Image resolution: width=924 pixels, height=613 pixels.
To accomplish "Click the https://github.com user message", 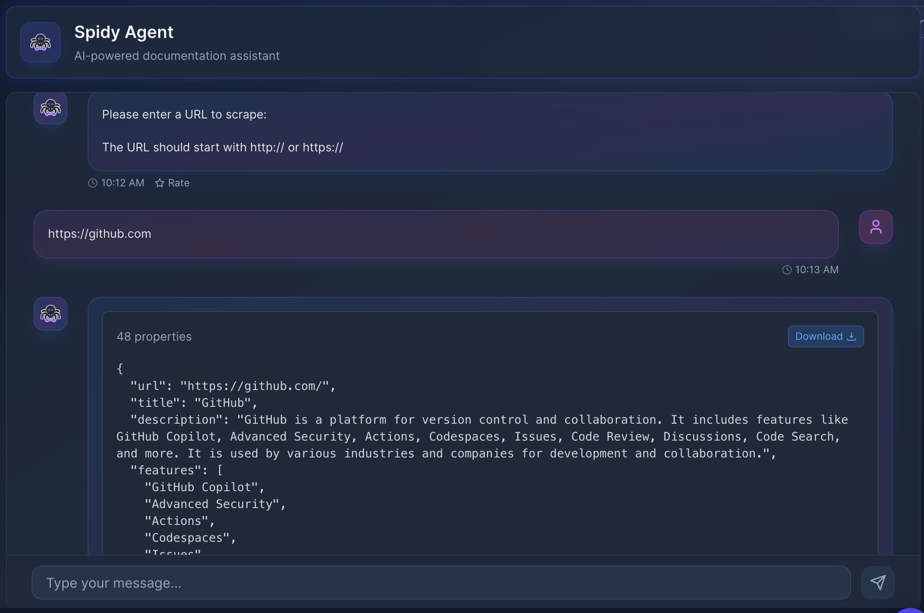I will tap(436, 234).
